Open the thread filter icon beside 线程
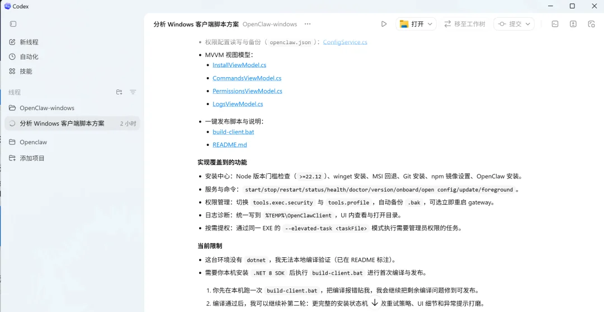This screenshot has height=312, width=604. pyautogui.click(x=133, y=92)
